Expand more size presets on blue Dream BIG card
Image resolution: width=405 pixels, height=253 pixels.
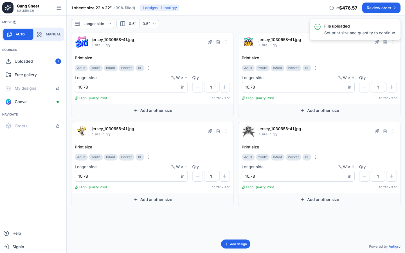tap(149, 68)
